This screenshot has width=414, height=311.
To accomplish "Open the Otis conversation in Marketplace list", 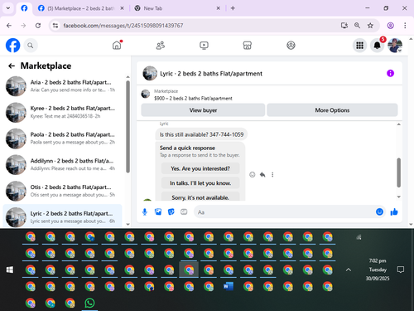I will pyautogui.click(x=62, y=191).
